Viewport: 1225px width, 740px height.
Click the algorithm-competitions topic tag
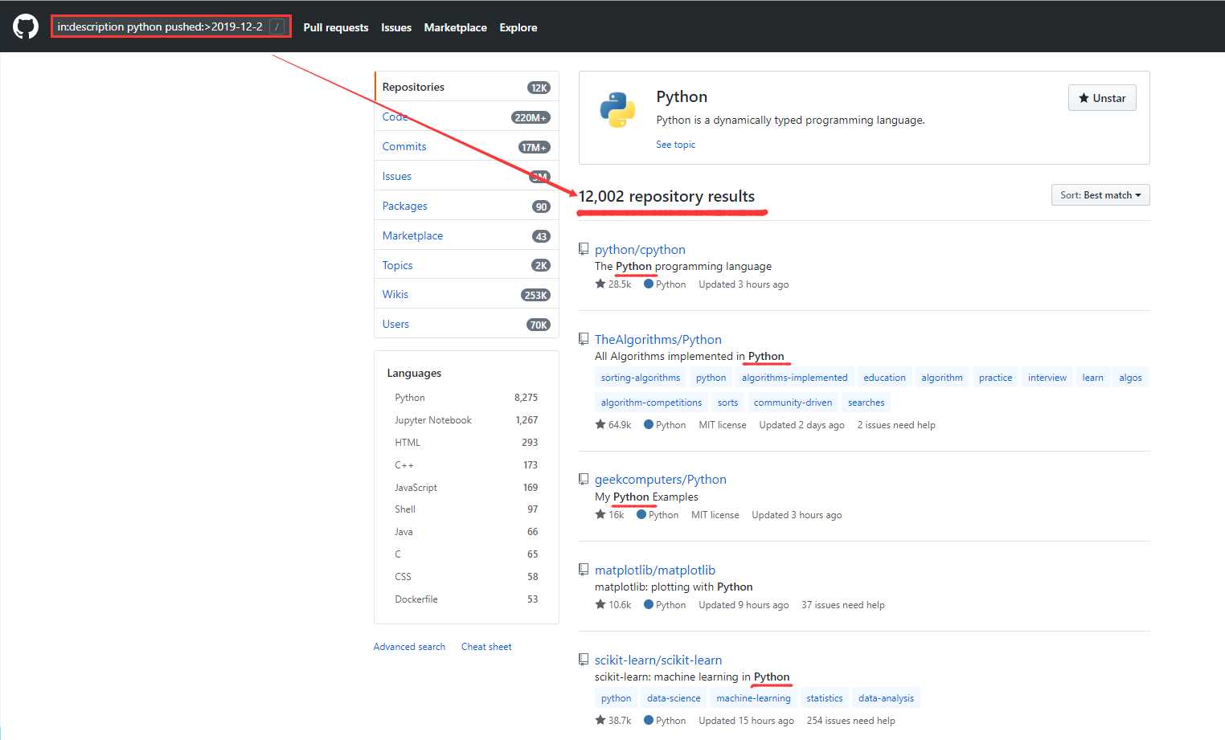[651, 403]
